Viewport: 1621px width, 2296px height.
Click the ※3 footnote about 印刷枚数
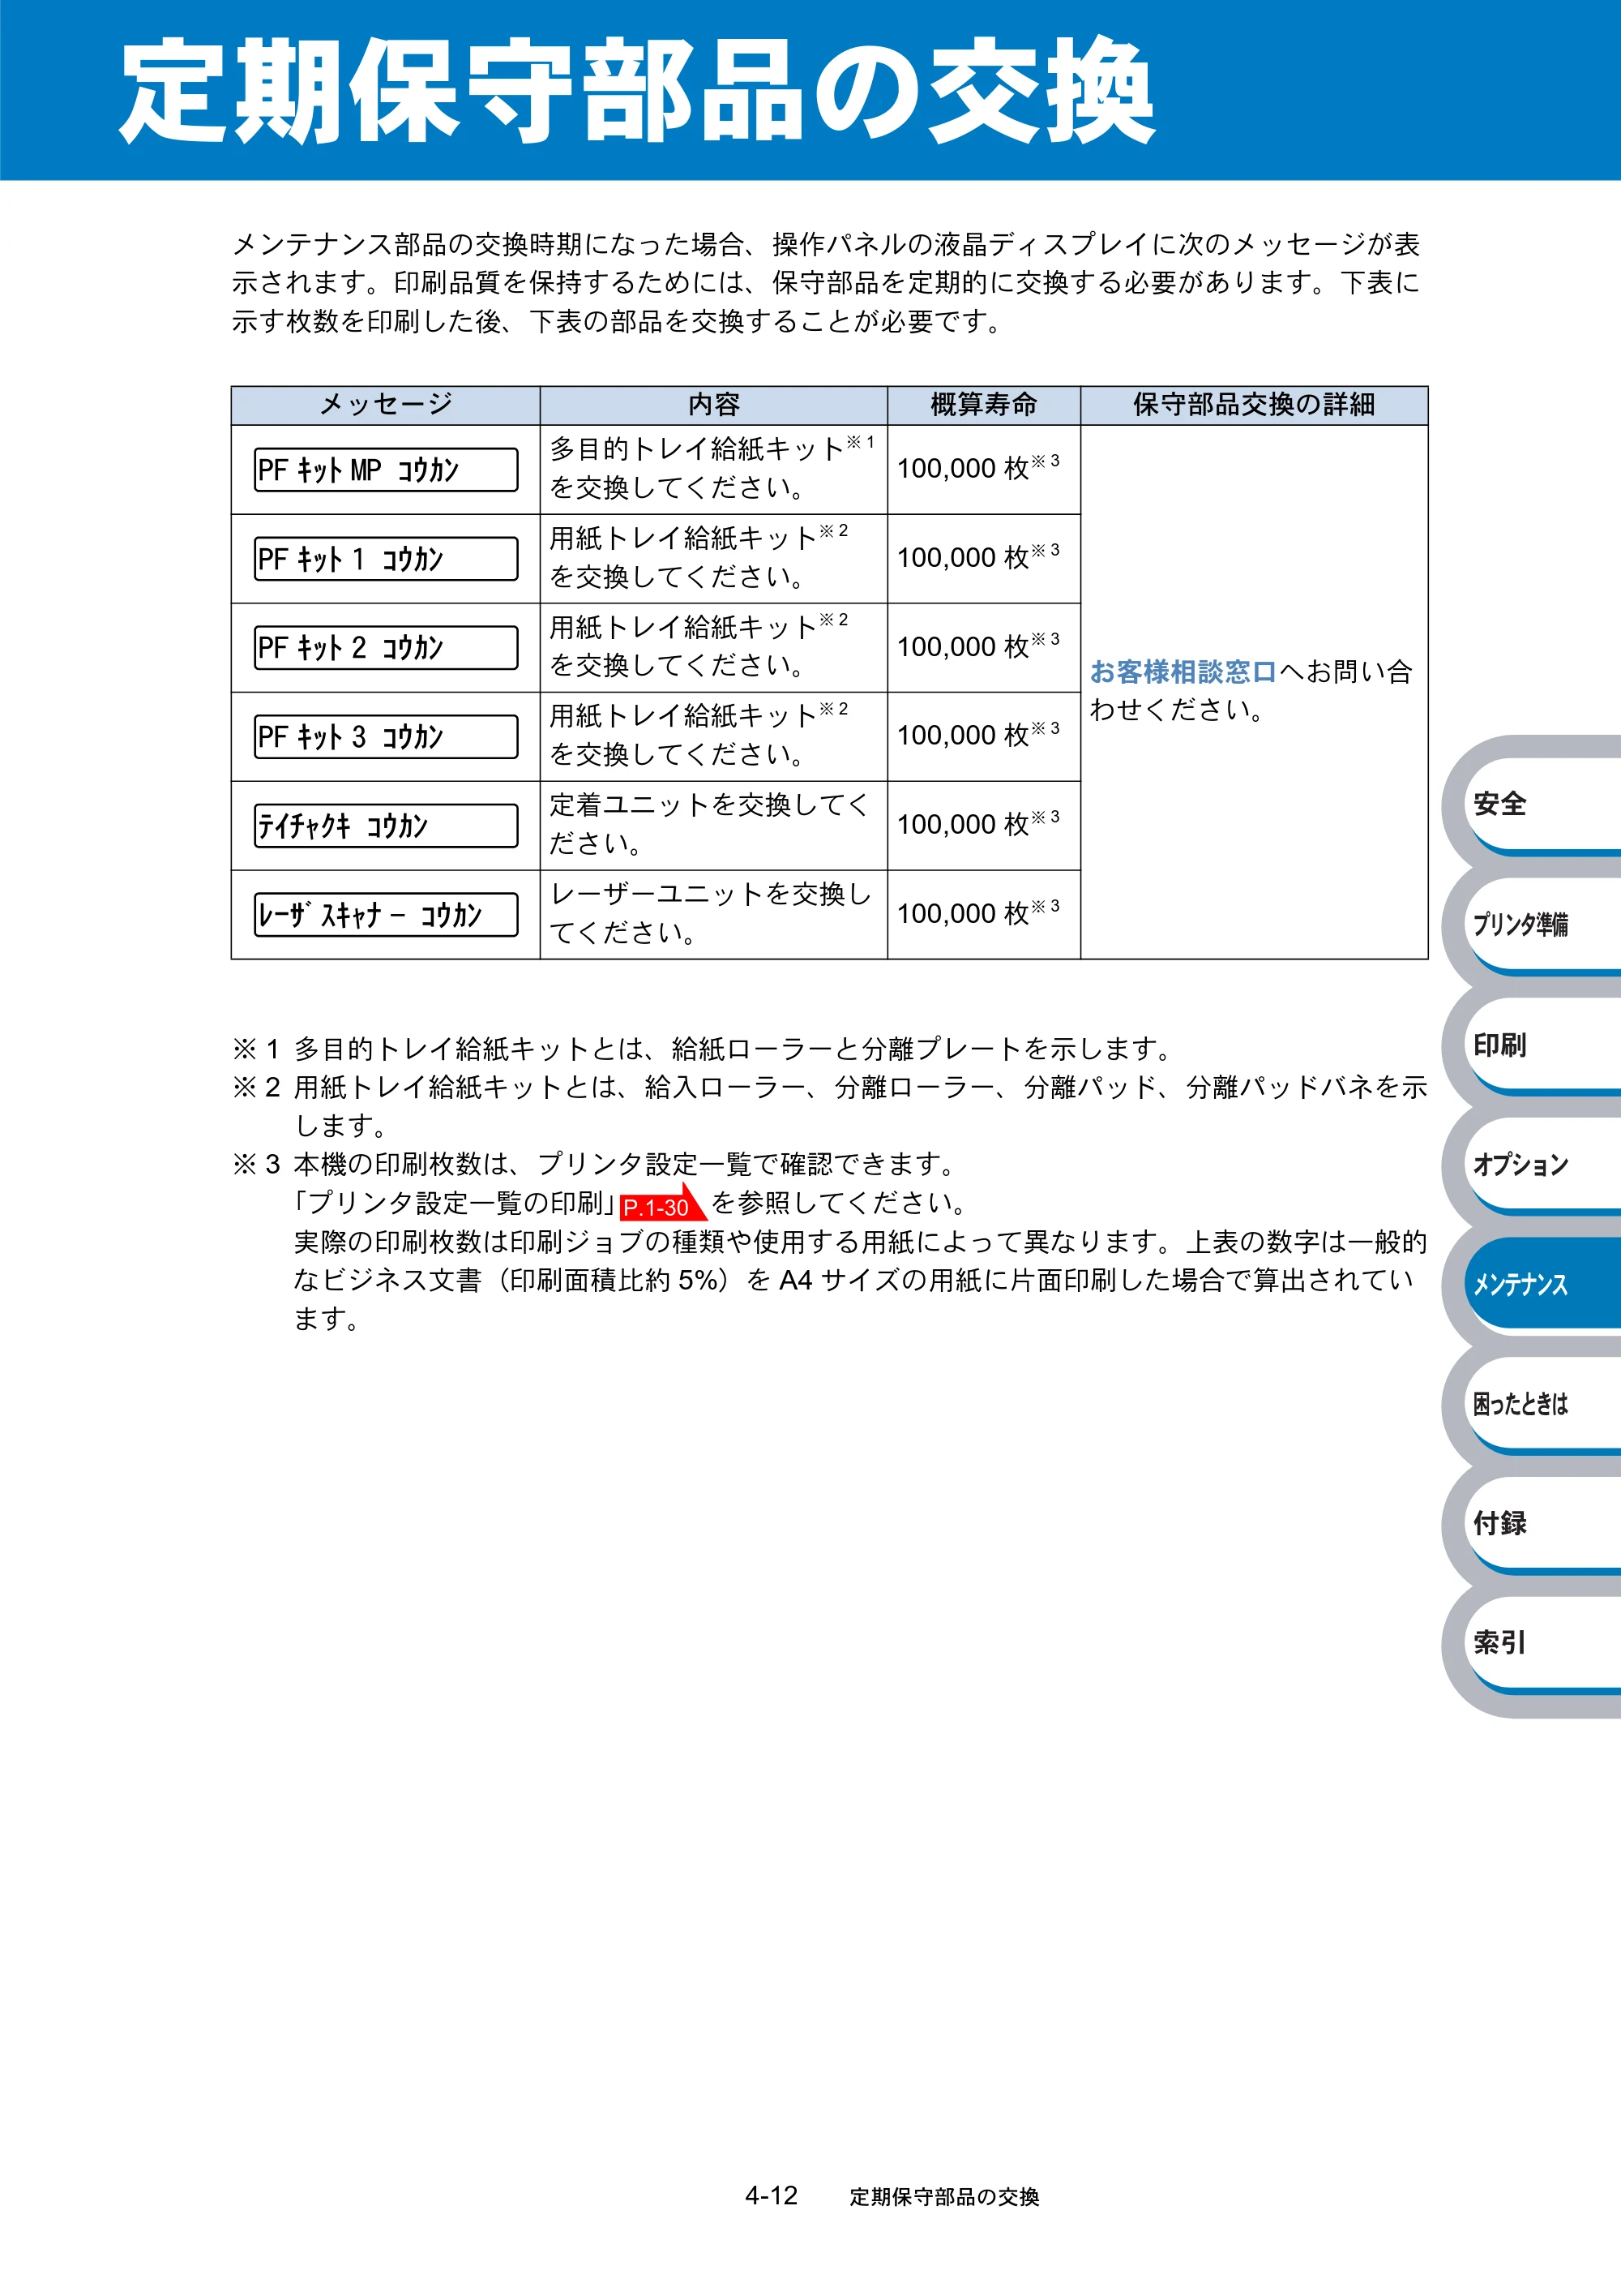coord(829,1241)
